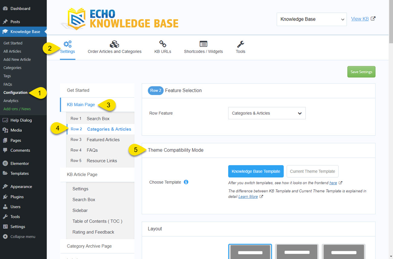Click the WordPress Settings sliders icon
This screenshot has height=259, width=393.
click(5, 227)
